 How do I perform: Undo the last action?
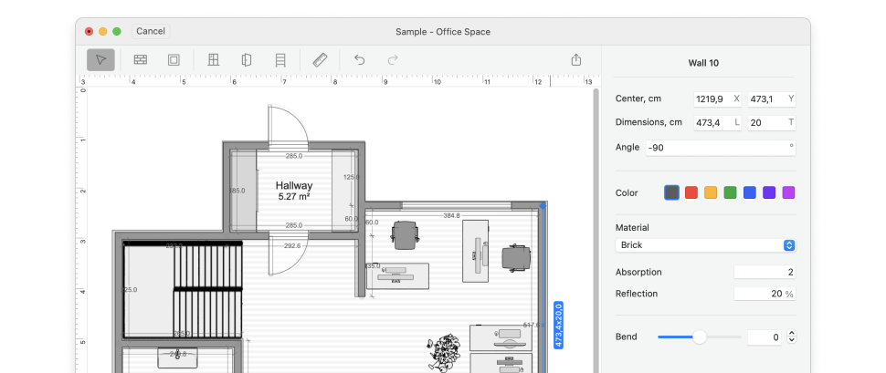(x=359, y=60)
